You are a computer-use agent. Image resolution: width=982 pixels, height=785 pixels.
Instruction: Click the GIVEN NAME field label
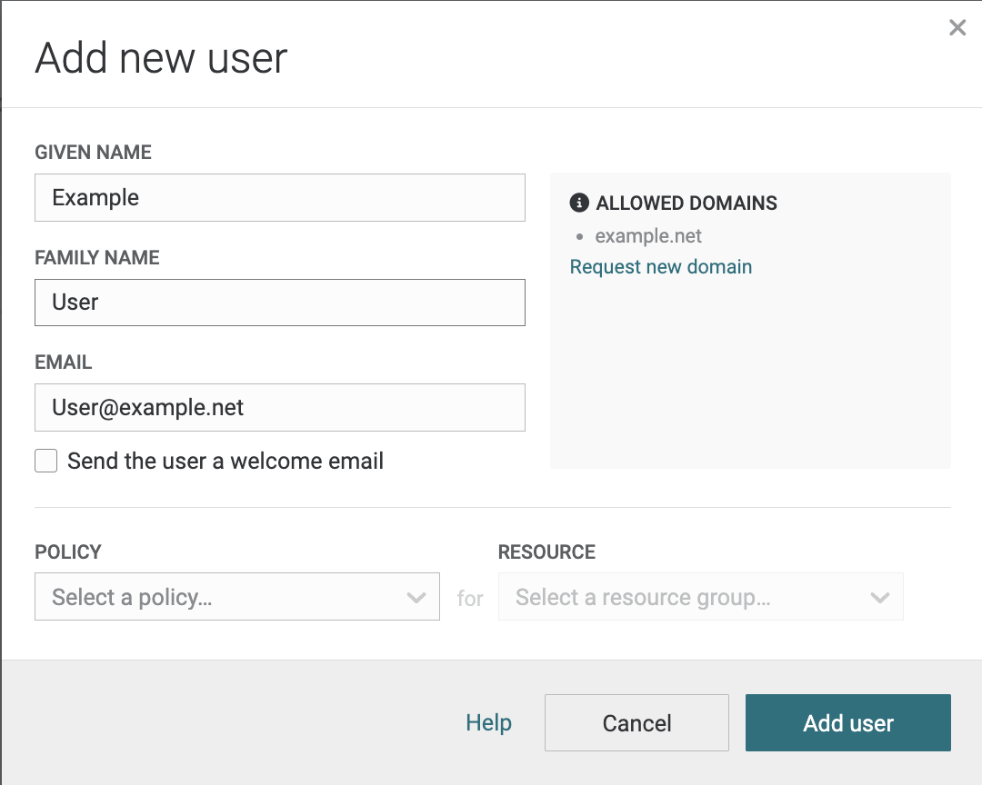coord(93,153)
